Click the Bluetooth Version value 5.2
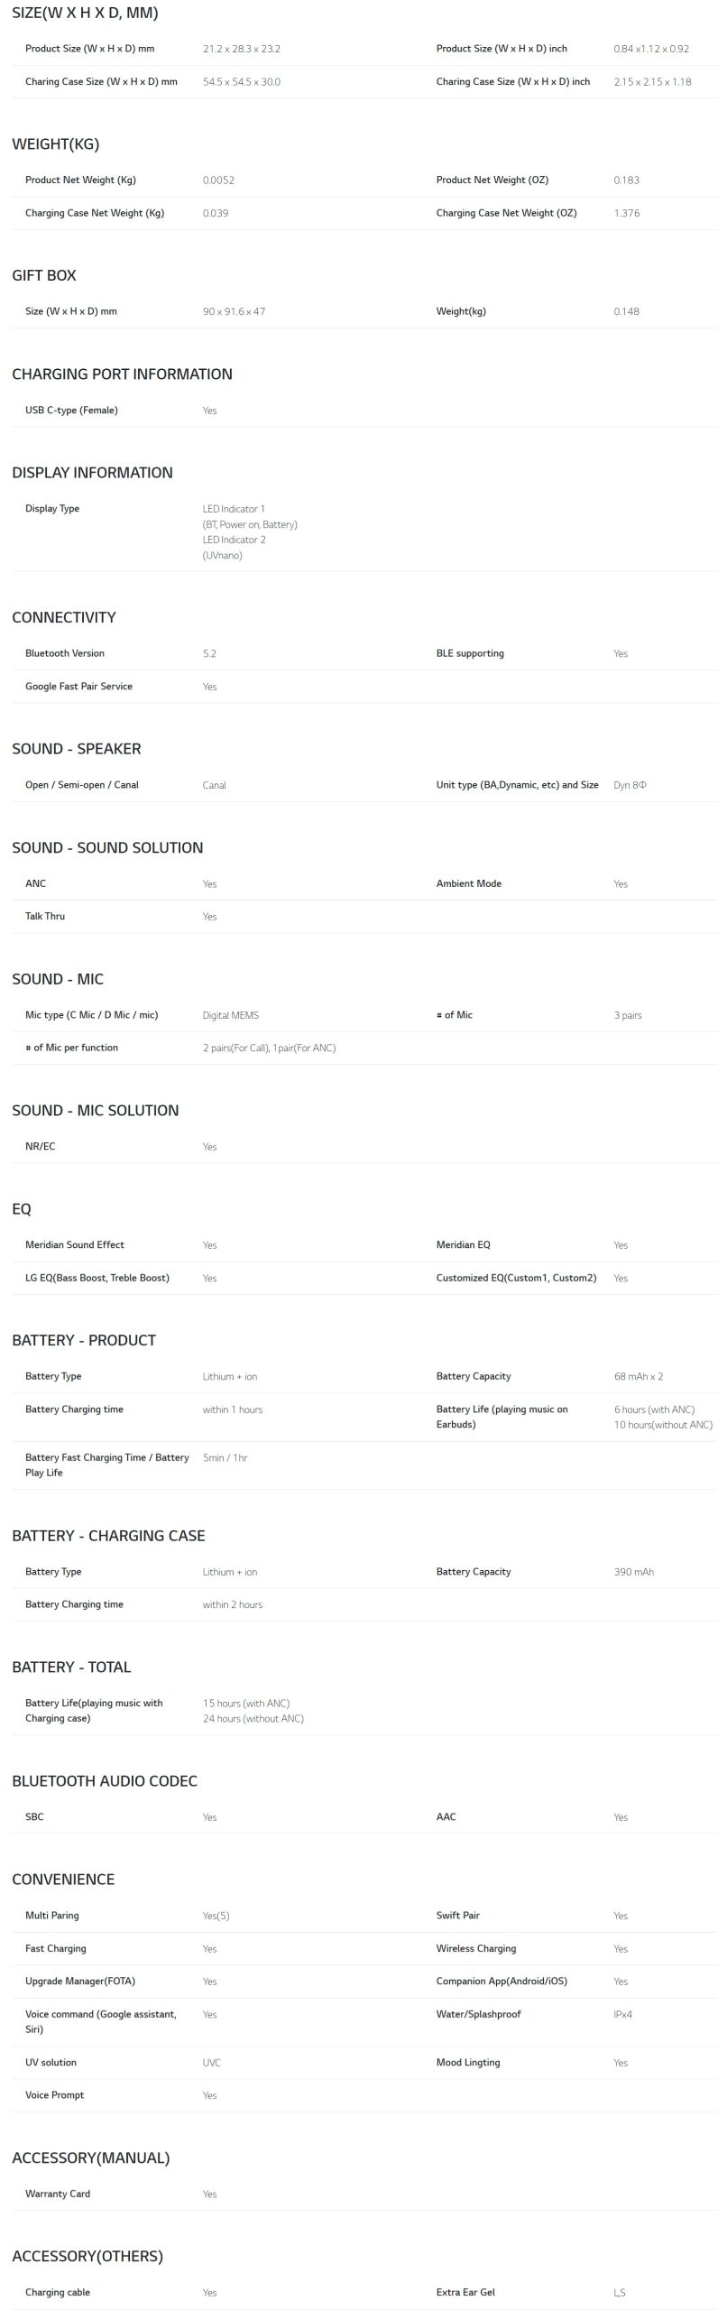The height and width of the screenshot is (2310, 718). pyautogui.click(x=209, y=653)
